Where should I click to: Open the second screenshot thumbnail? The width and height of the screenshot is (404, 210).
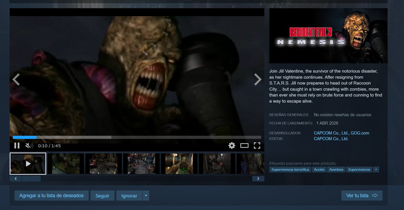click(x=66, y=164)
